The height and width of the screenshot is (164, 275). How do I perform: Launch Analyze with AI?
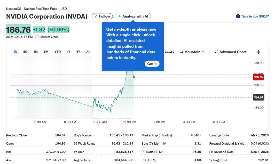133,16
